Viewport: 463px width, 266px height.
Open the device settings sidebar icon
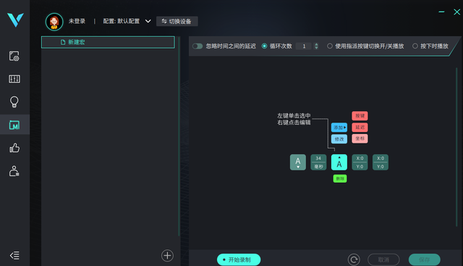[14, 56]
